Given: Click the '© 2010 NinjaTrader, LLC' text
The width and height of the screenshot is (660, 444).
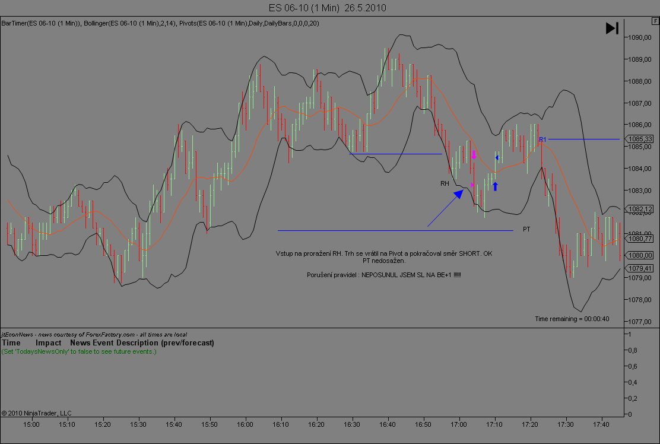Looking at the screenshot, I should point(37,413).
